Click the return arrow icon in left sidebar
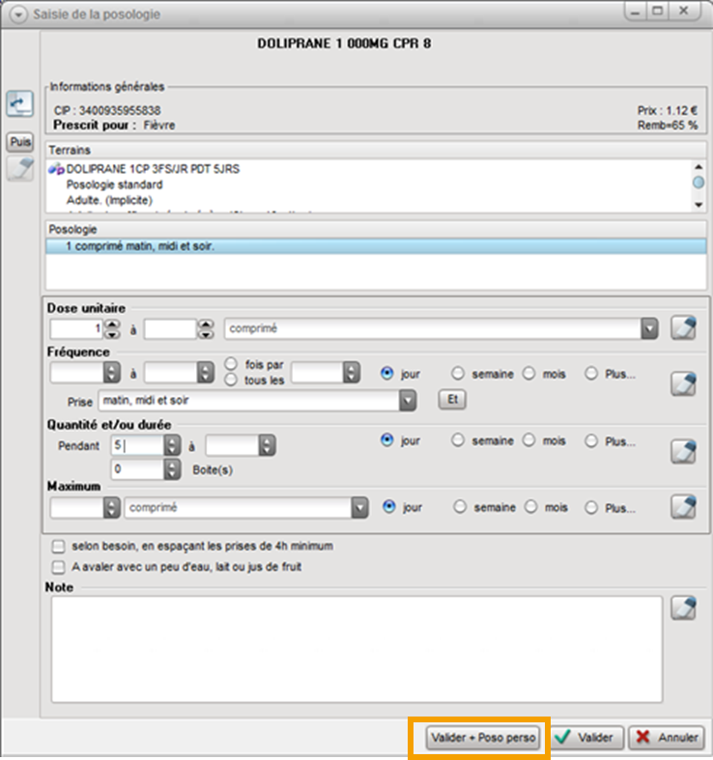 pos(20,103)
